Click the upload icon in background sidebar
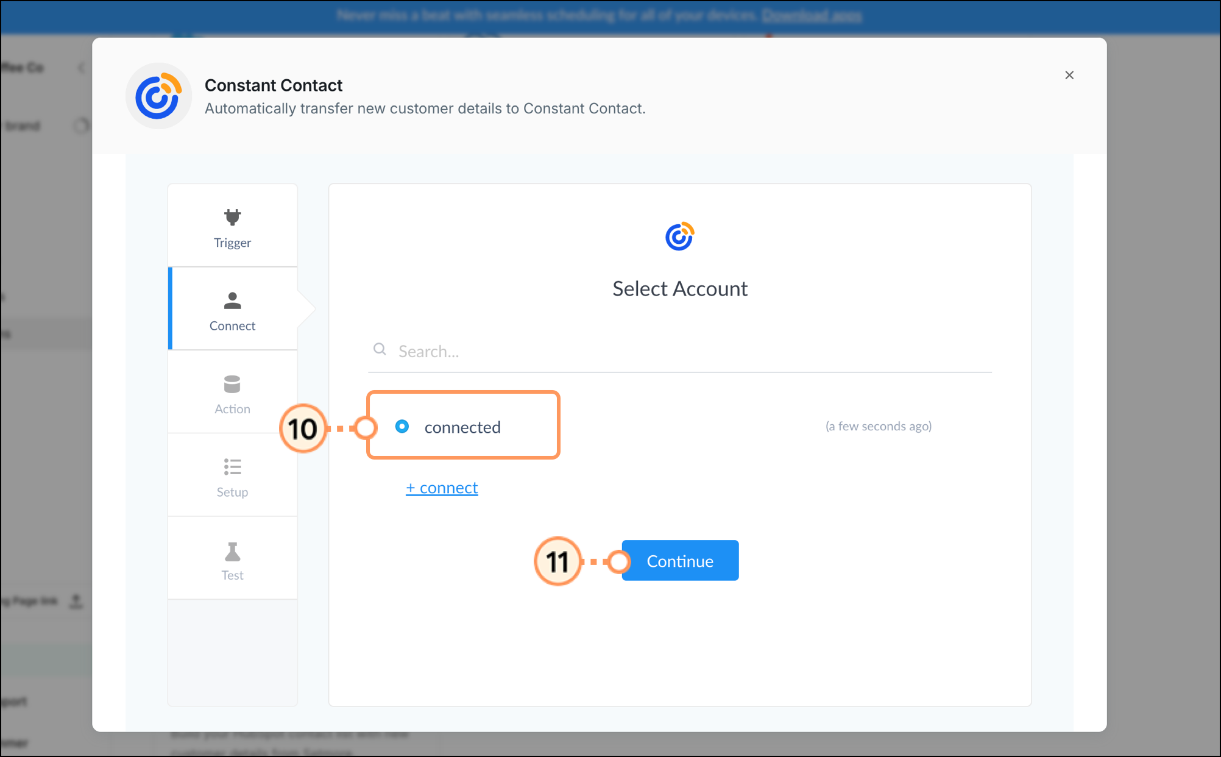 pos(76,602)
